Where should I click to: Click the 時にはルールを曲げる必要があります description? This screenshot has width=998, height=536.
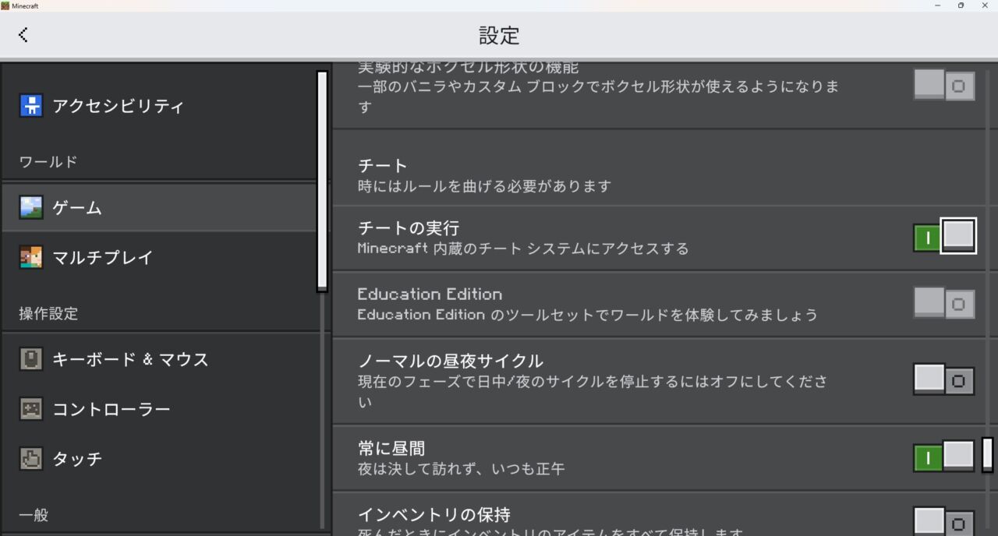[484, 186]
